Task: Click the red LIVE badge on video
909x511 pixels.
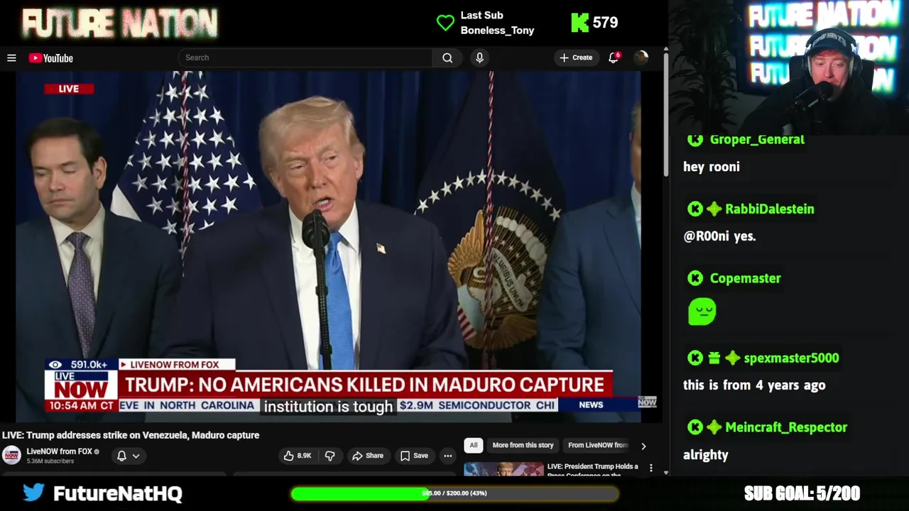Action: point(69,89)
